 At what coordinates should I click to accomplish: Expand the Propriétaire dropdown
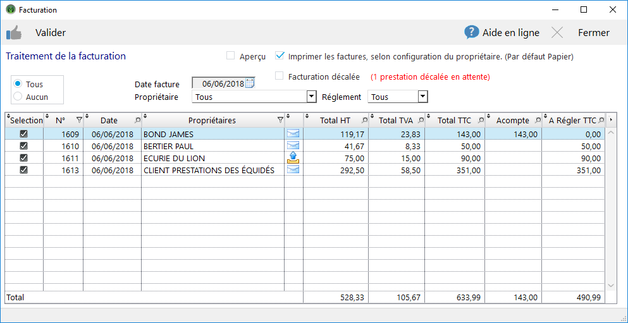pyautogui.click(x=311, y=97)
